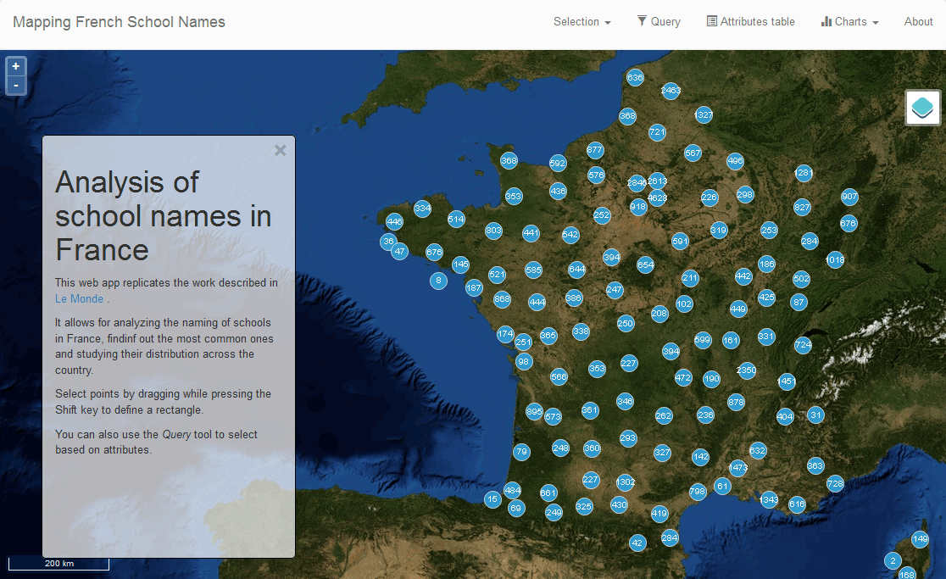Click the cluster marker labeled 8
Screen dimensions: 946x579
(438, 281)
